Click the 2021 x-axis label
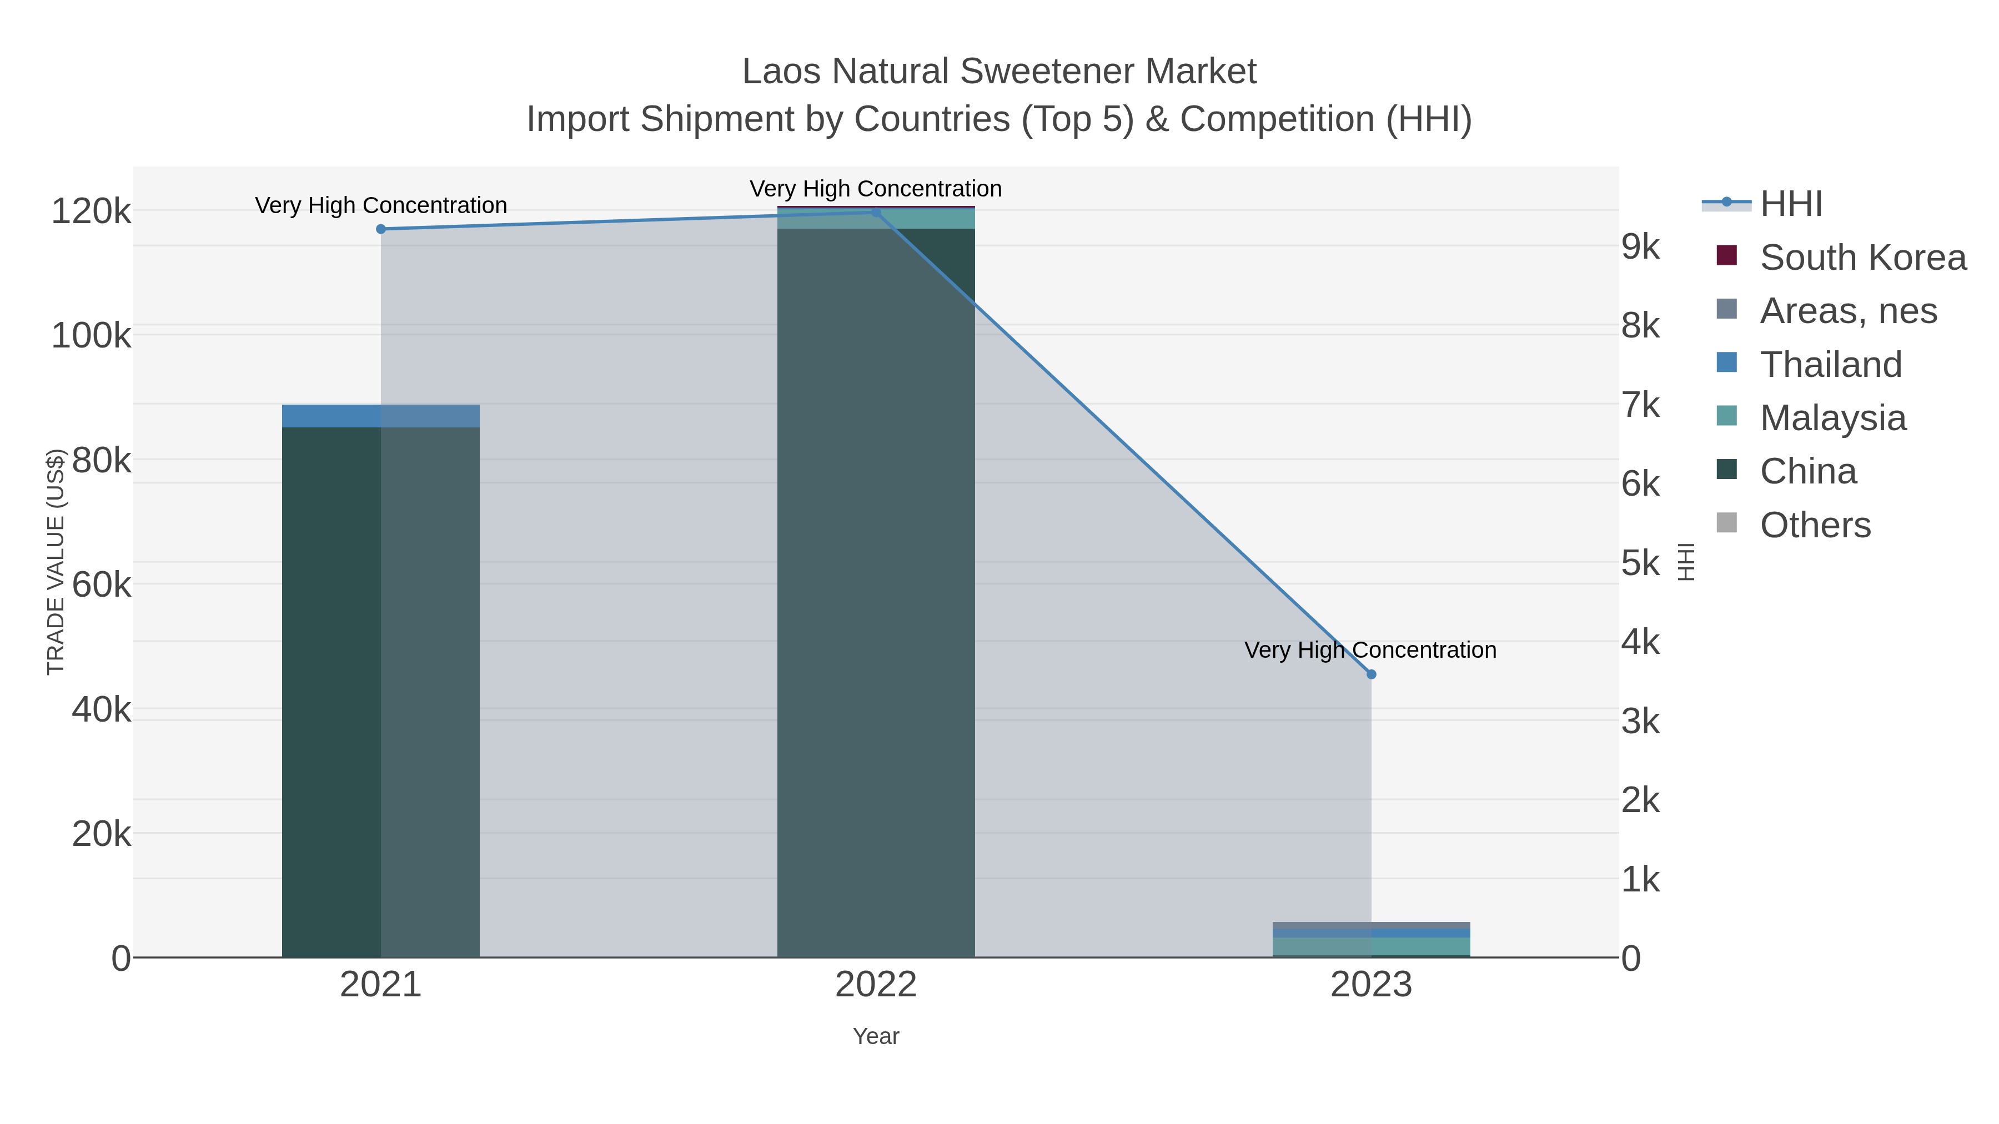Viewport: 1999px width, 1124px height. (381, 985)
